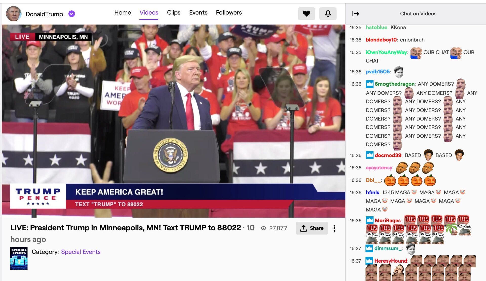
Task: Expand Chat on Videos options
Action: [418, 14]
